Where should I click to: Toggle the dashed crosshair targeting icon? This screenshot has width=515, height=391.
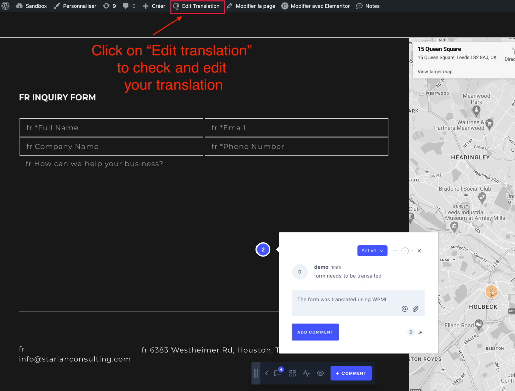click(x=406, y=251)
